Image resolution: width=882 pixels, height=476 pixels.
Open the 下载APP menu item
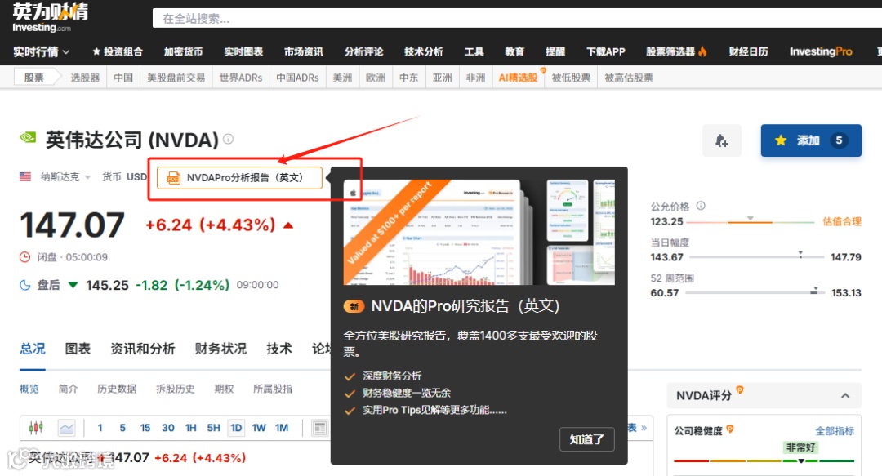[x=606, y=51]
